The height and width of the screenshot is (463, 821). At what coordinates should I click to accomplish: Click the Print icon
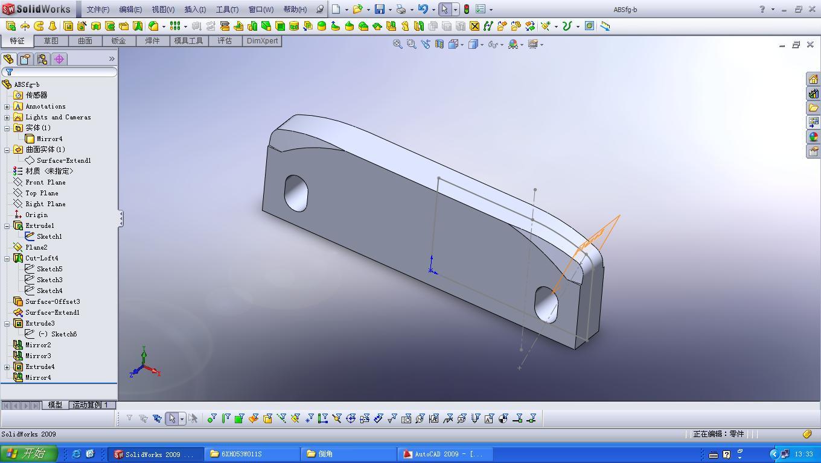pyautogui.click(x=401, y=9)
